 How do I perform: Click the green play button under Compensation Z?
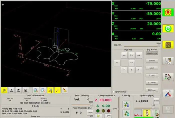[x=98, y=116]
